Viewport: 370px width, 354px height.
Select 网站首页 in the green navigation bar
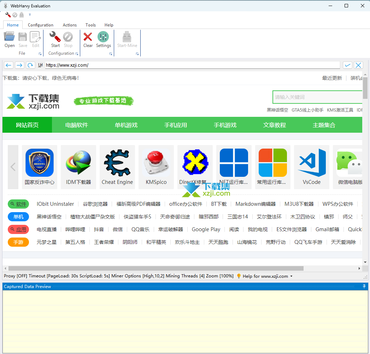(x=27, y=125)
